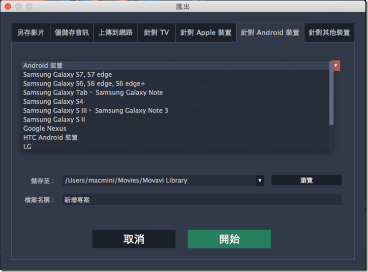
Task: Select the 針對 Android 裝置 tab
Action: click(270, 33)
